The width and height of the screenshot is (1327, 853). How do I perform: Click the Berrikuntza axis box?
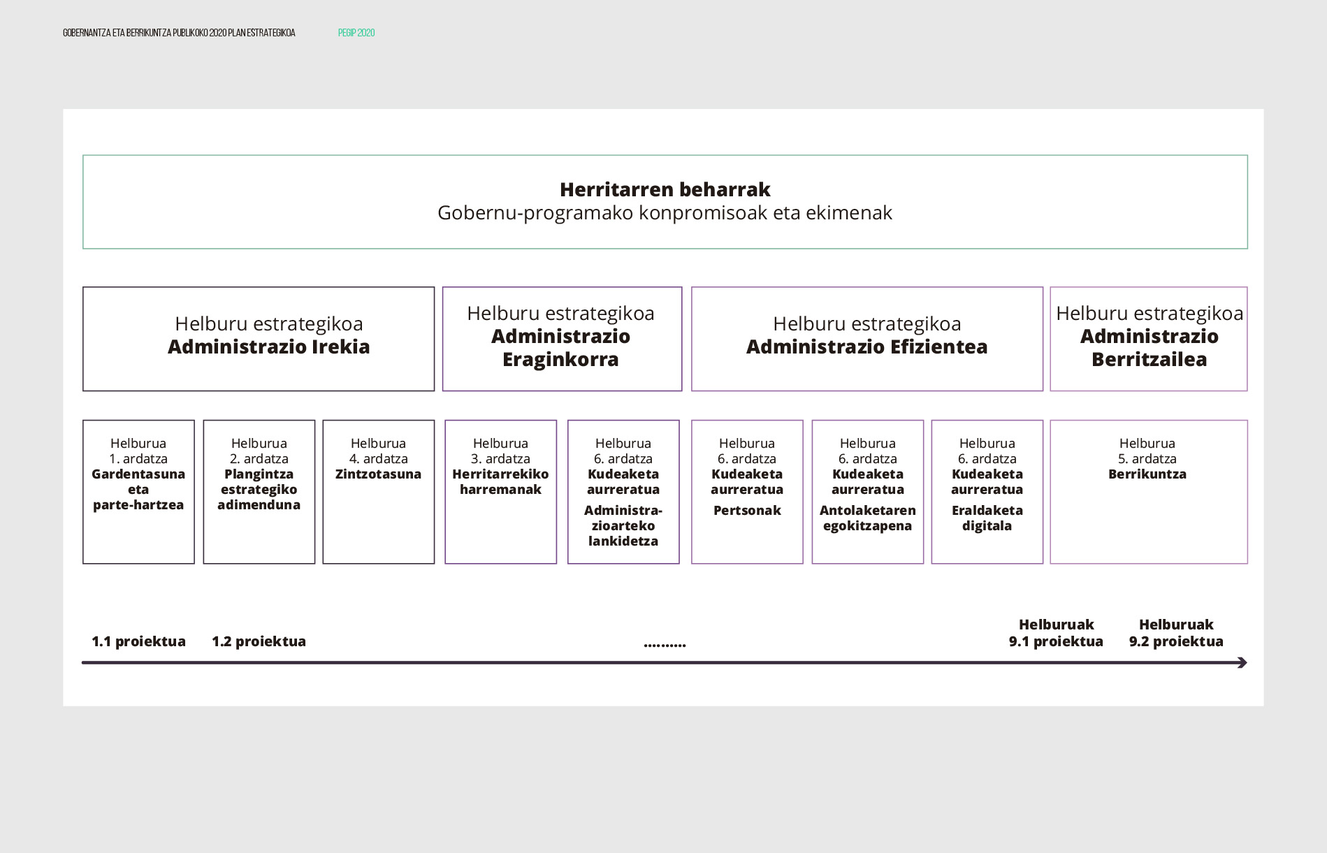[x=1148, y=491]
